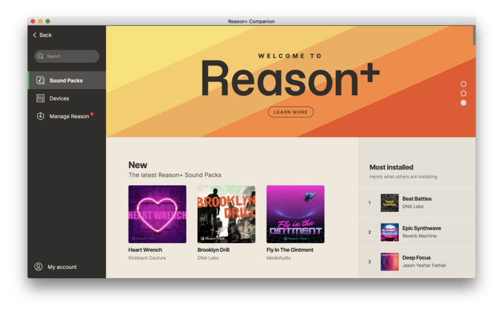Open Epic Synthwave small cover art
The image size is (504, 311).
(389, 232)
